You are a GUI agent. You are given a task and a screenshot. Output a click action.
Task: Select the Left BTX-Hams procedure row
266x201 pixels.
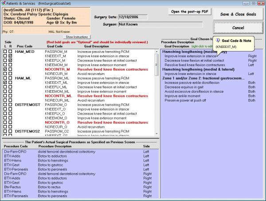pos(81,161)
